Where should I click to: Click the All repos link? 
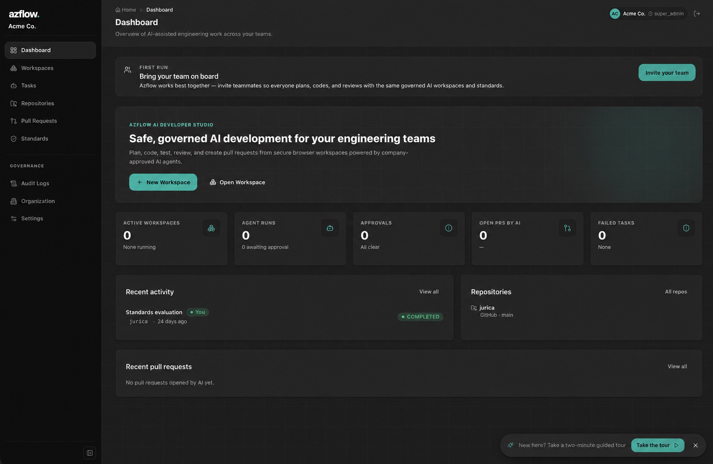click(x=676, y=292)
